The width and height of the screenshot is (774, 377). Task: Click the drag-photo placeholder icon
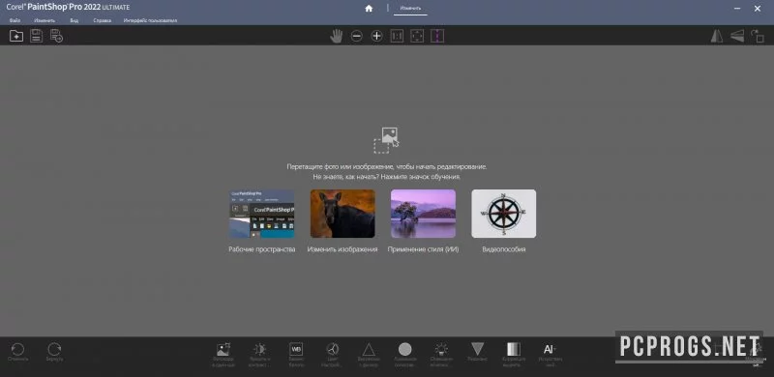coord(386,140)
